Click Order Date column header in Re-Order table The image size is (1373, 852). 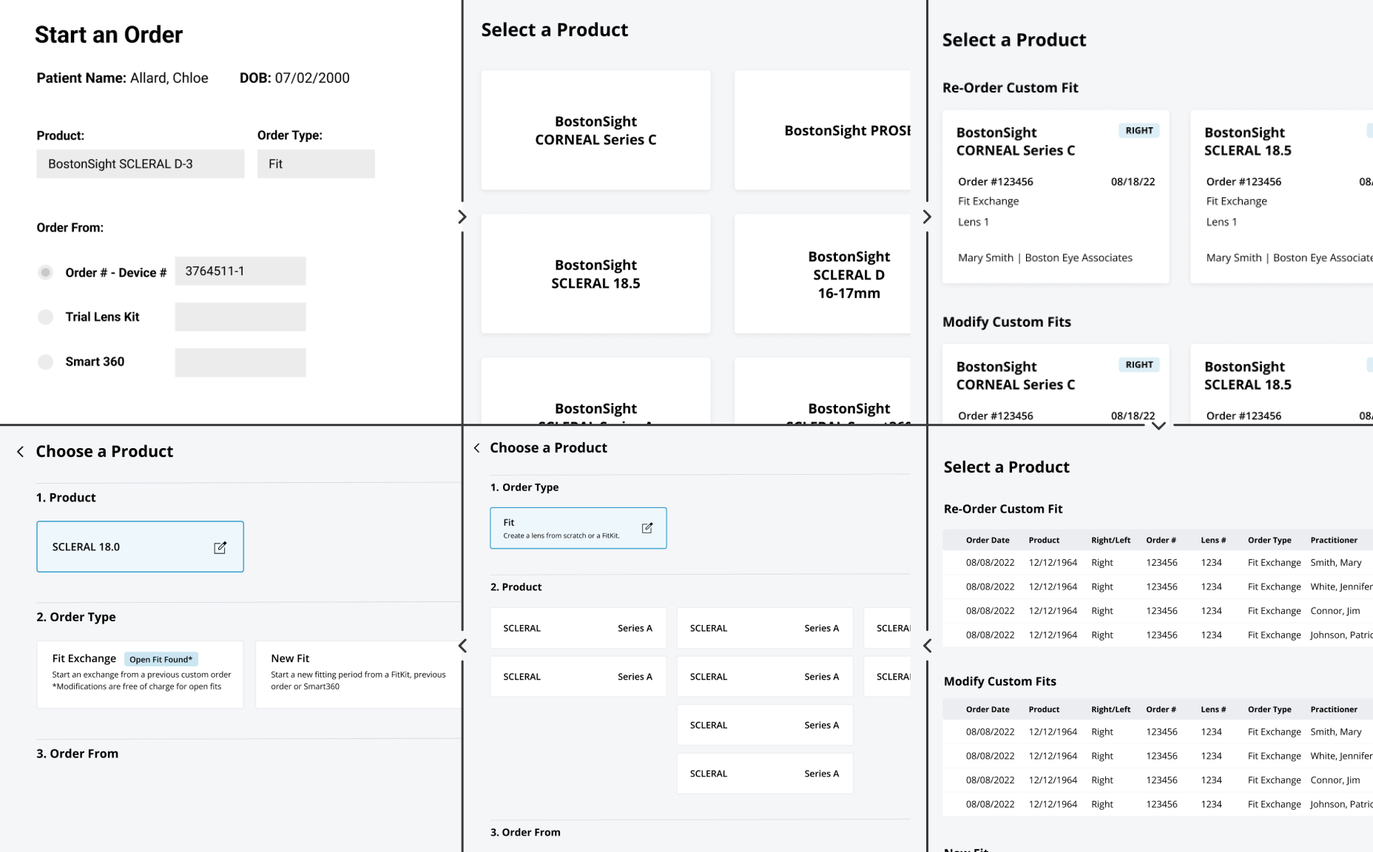coord(988,540)
